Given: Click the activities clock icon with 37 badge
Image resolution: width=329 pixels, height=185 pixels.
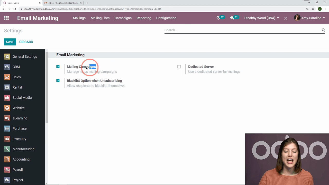Looking at the screenshot, I should (218, 18).
